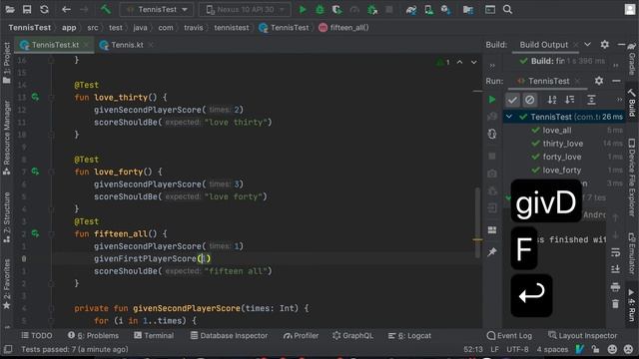Viewport: 639px width, 359px height.
Task: Open the Nexus 10 API 30 device dropdown
Action: 245,9
